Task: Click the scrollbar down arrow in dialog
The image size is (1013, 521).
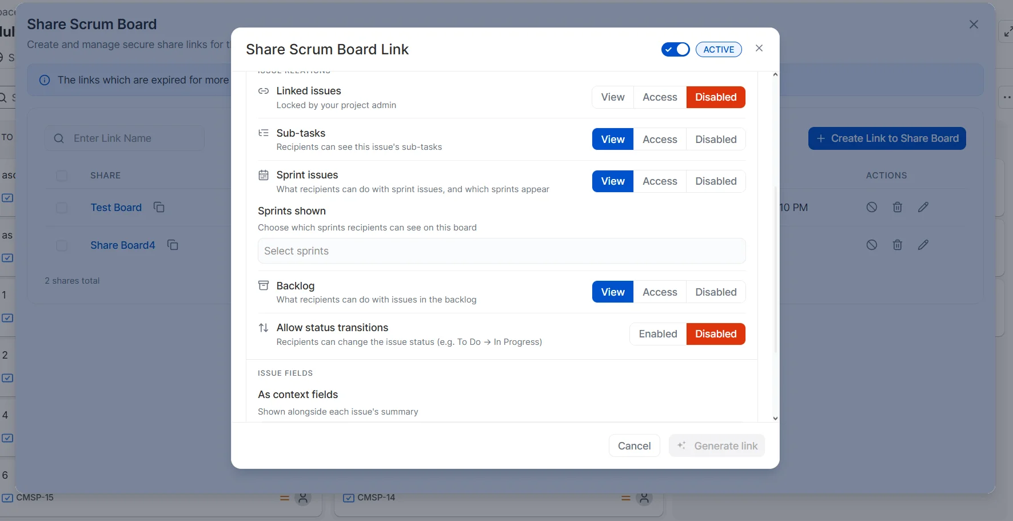Action: click(x=775, y=419)
